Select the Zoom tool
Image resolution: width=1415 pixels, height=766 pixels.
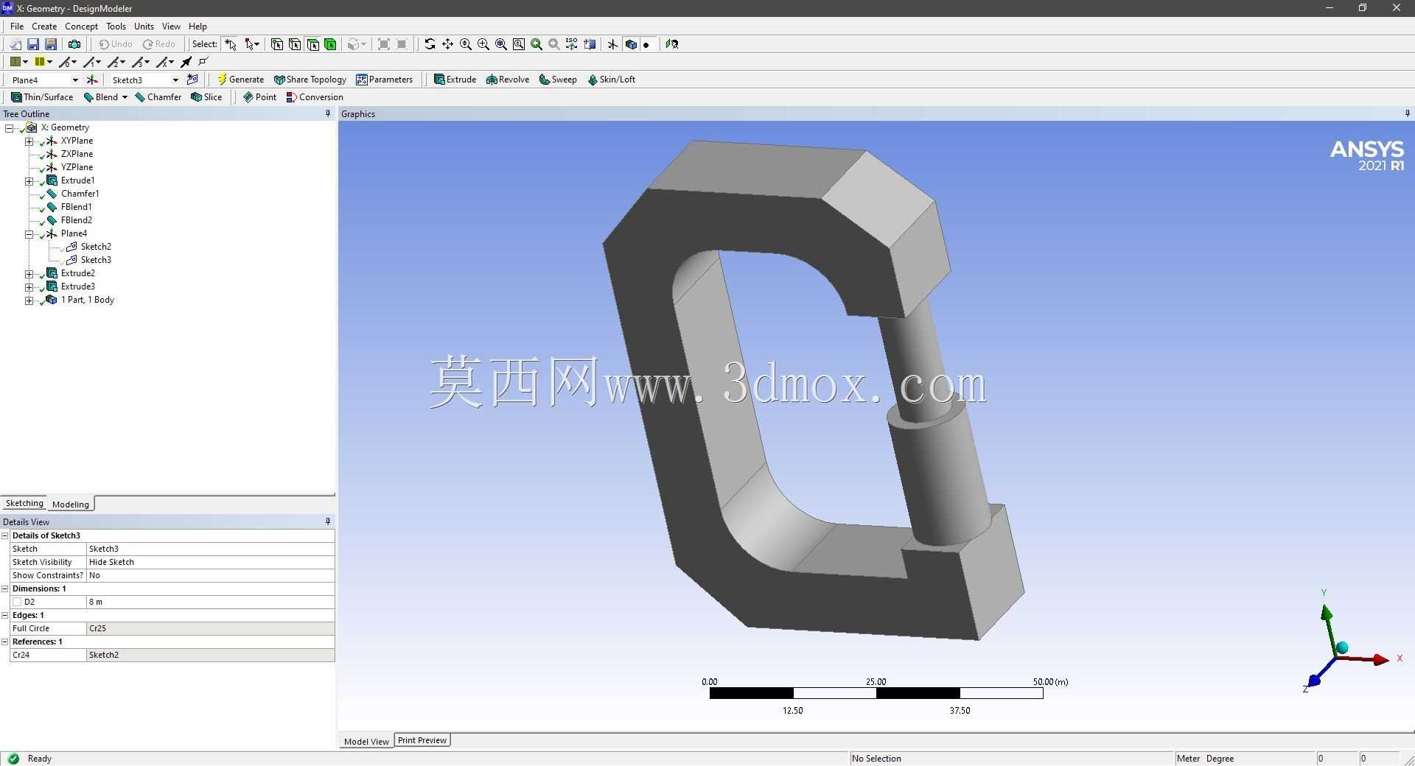[466, 44]
